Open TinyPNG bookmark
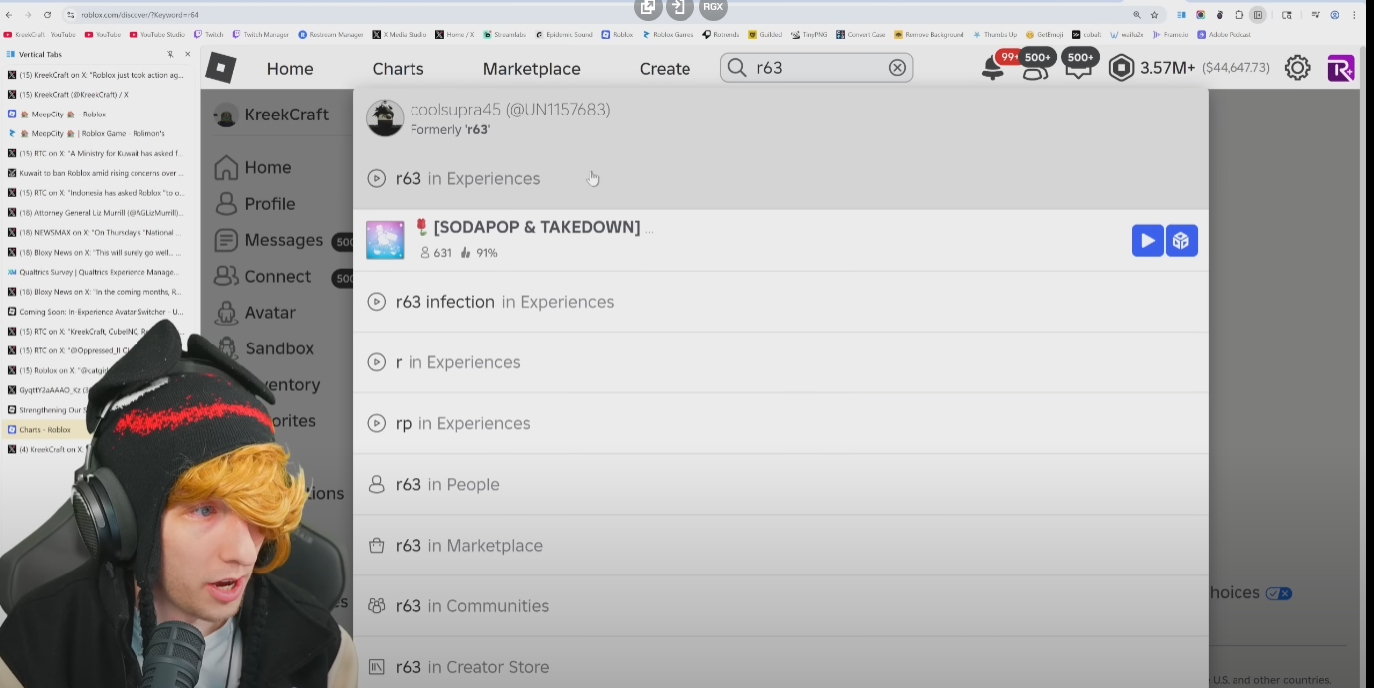 809,35
